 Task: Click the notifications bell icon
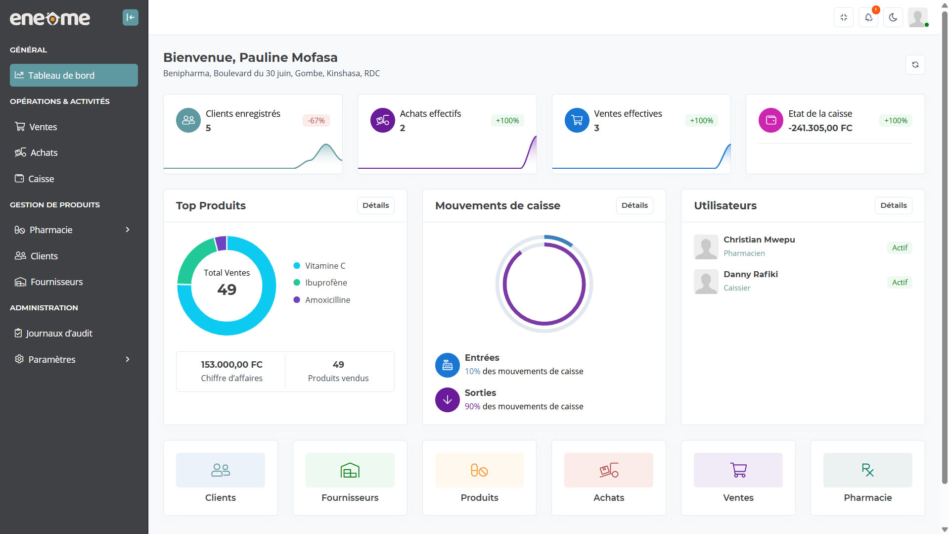click(x=868, y=18)
